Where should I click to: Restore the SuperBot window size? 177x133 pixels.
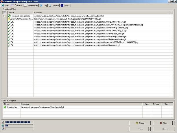[x=172, y=1]
